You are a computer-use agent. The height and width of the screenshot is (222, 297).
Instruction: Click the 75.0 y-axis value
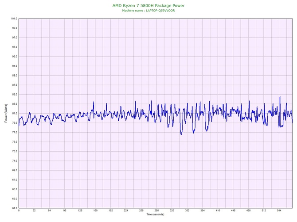point(14,142)
